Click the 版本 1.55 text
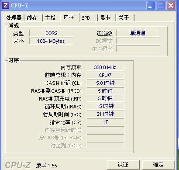The height and width of the screenshot is (170, 179). [47, 166]
